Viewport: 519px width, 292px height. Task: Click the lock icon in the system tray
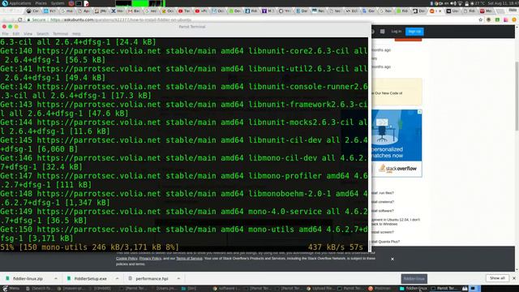coord(466,3)
